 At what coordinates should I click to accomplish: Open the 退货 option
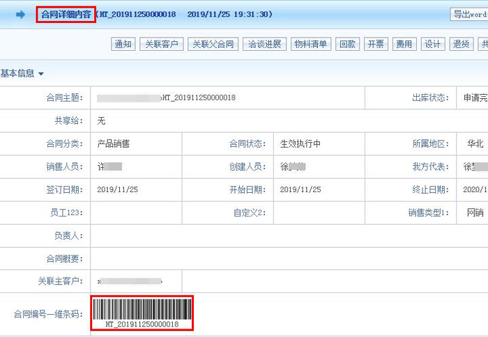[461, 45]
